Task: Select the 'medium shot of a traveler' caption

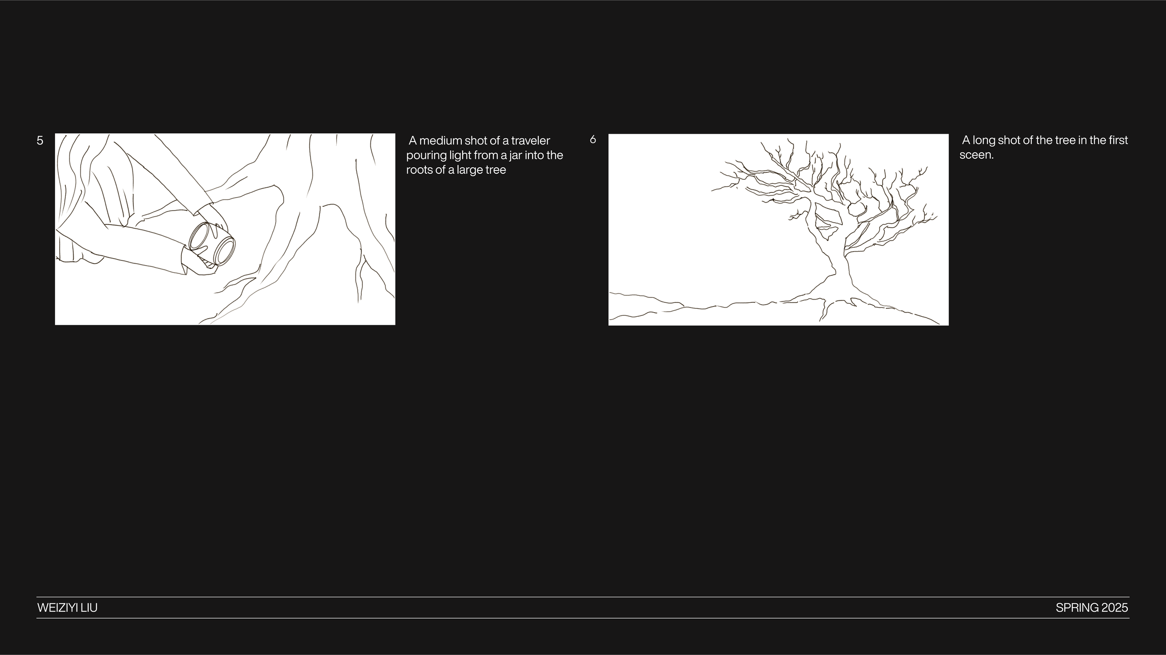Action: (485, 155)
